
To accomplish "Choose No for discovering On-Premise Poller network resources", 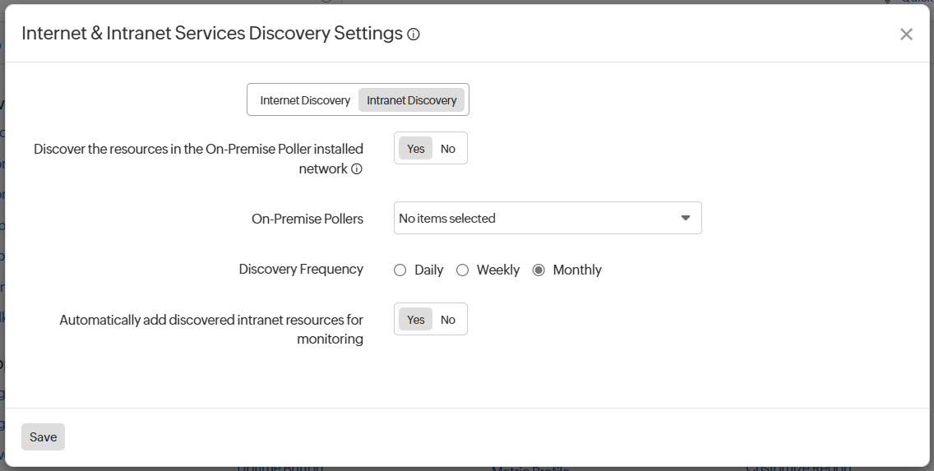I will [x=448, y=149].
